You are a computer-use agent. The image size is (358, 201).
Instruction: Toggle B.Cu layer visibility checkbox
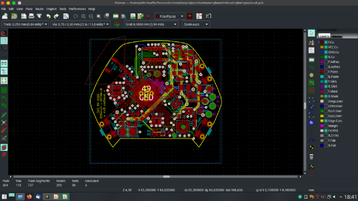coord(326,57)
